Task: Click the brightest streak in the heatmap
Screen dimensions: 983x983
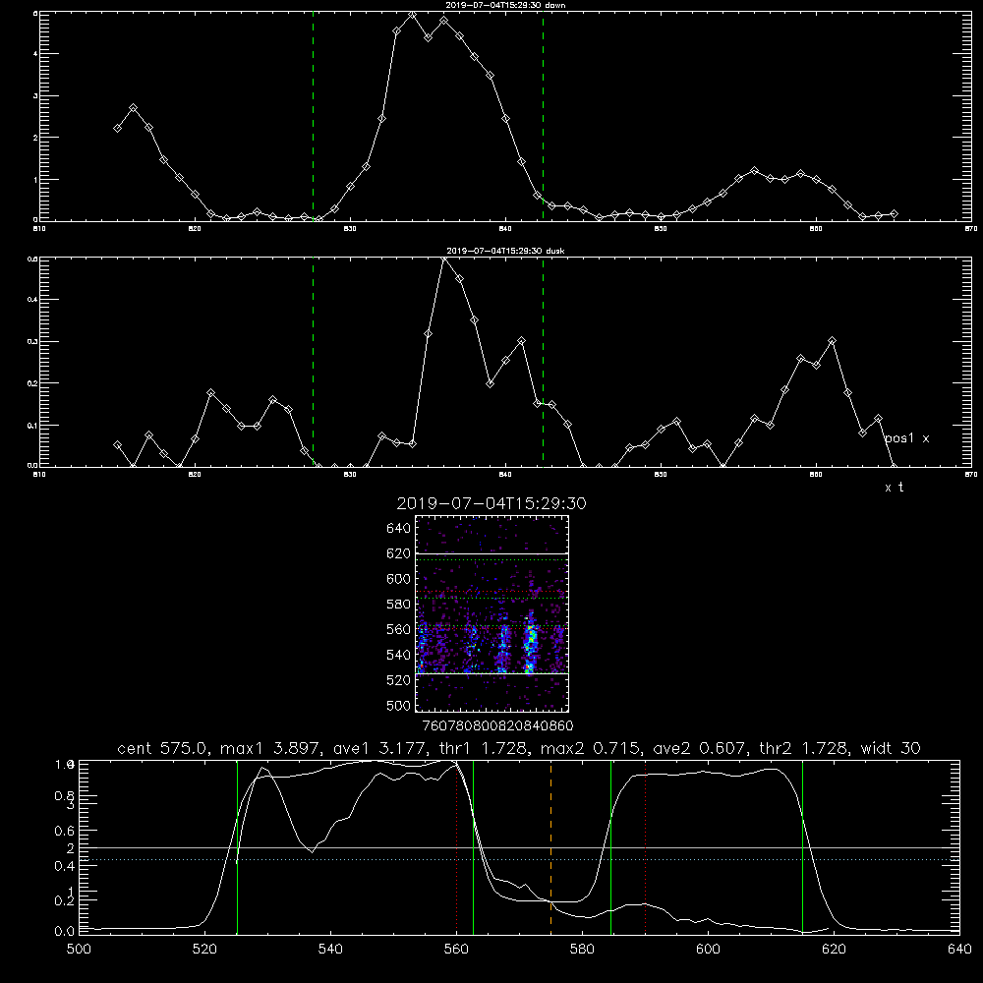Action: coord(531,642)
